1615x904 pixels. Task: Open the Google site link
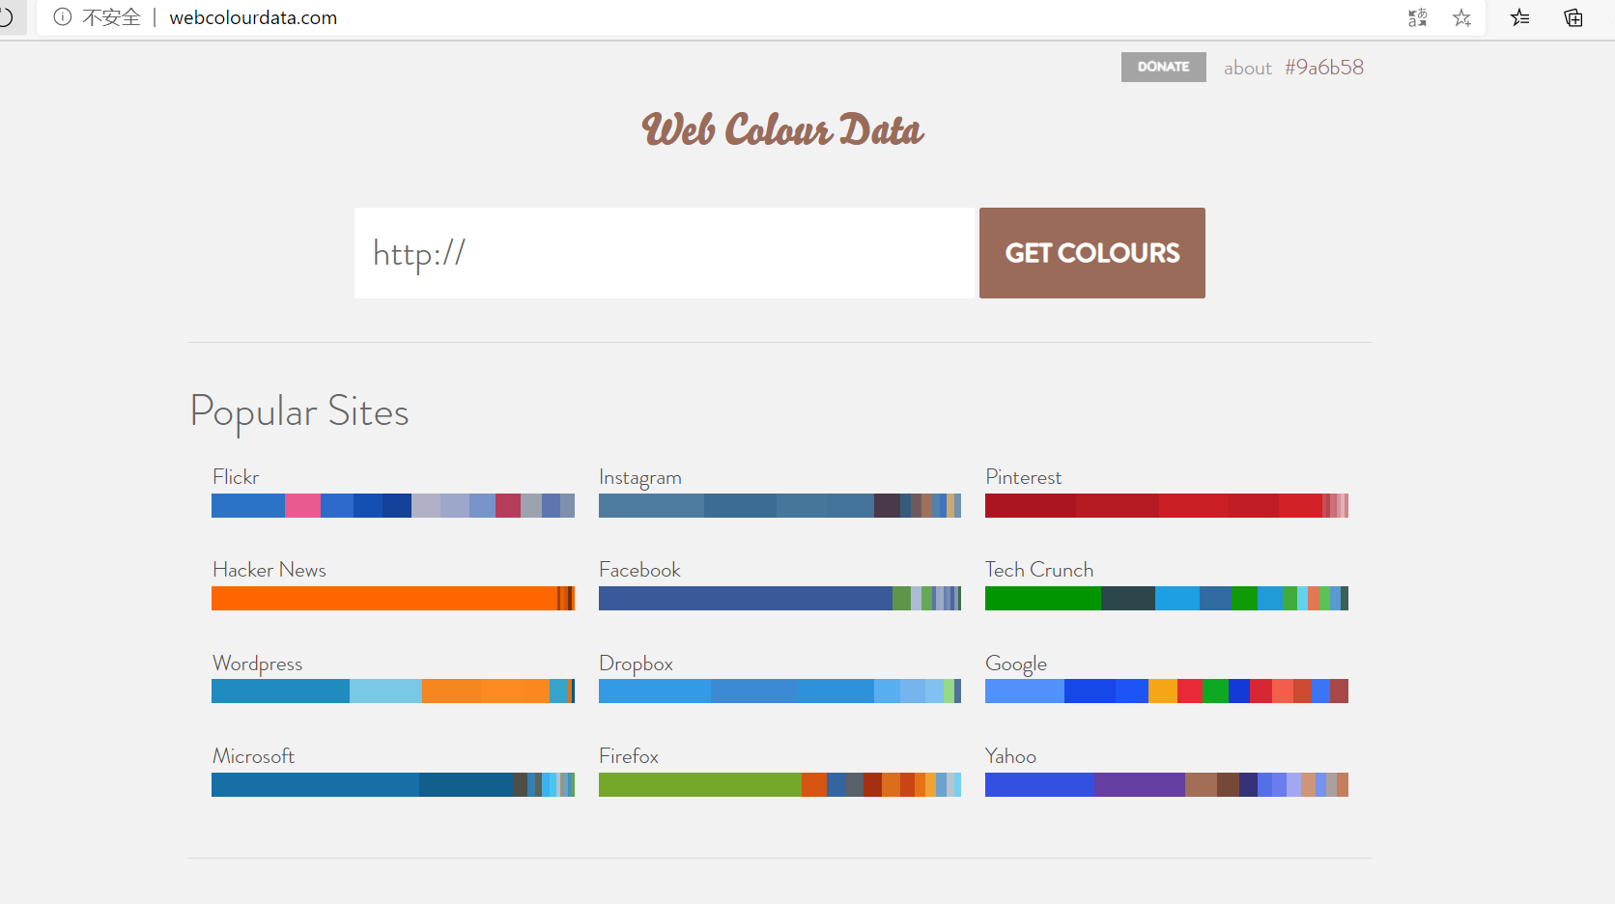[x=1016, y=664]
